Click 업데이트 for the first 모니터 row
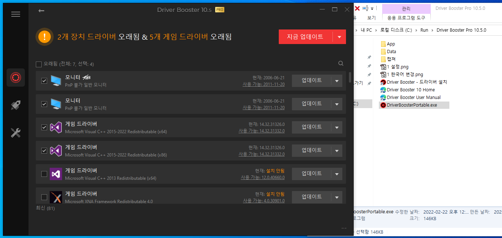The height and width of the screenshot is (238, 502). click(312, 81)
